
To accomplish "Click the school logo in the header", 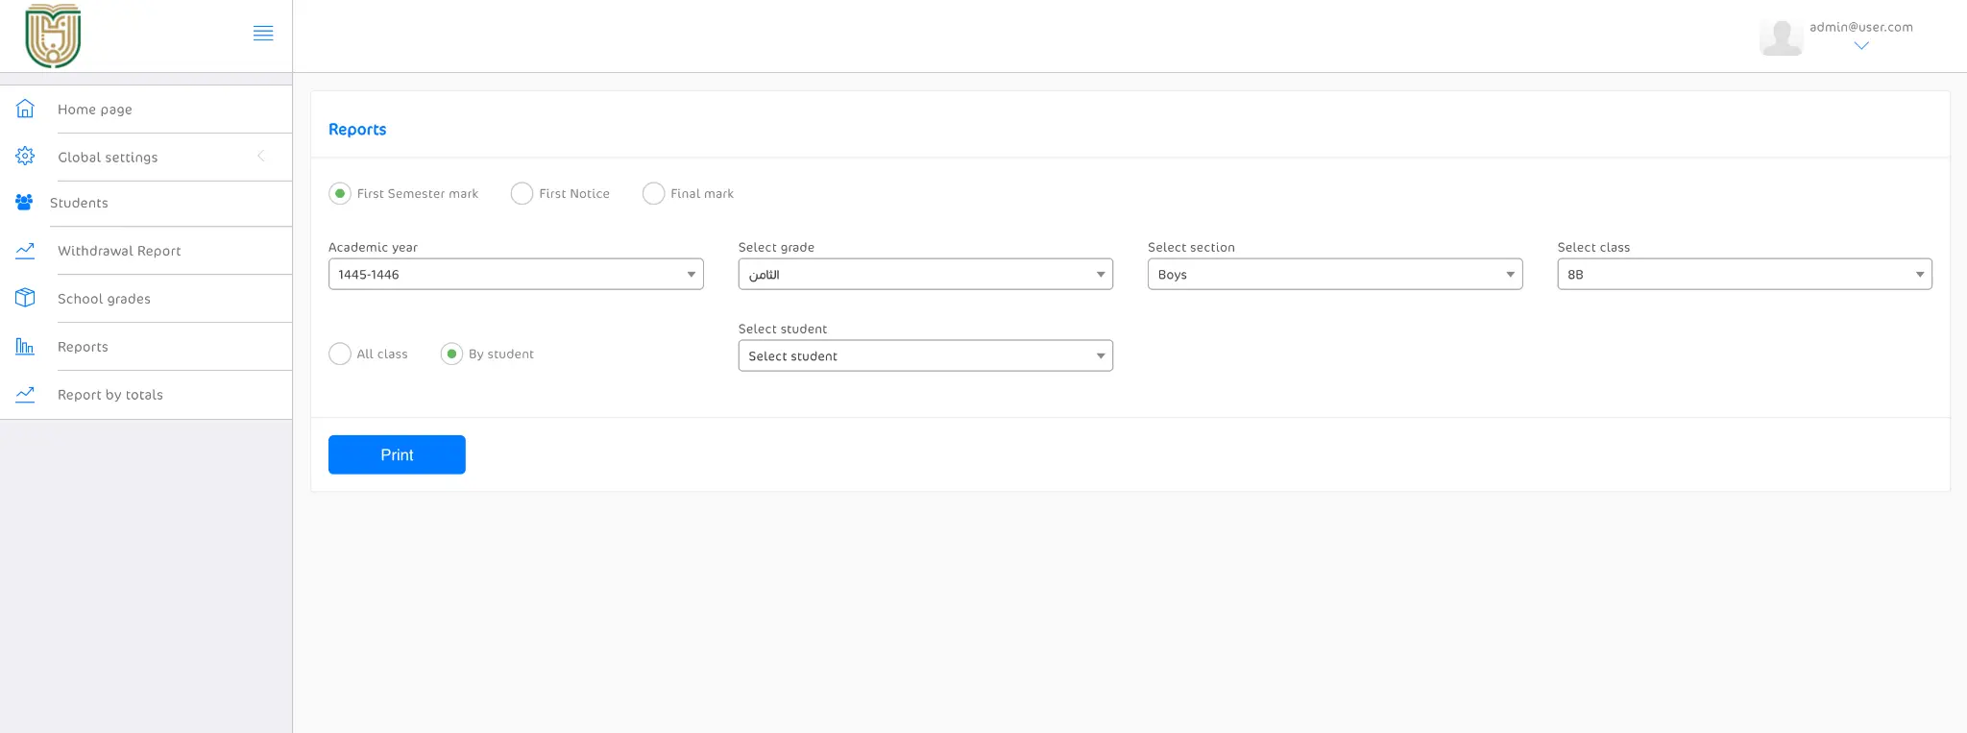I will [x=53, y=36].
